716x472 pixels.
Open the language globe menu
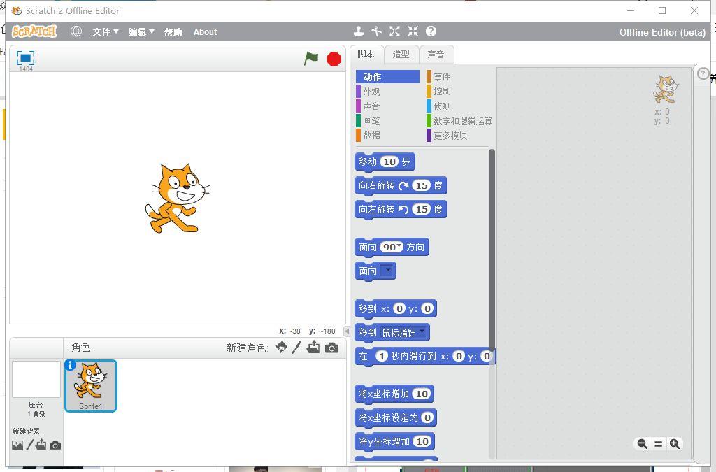pyautogui.click(x=76, y=31)
